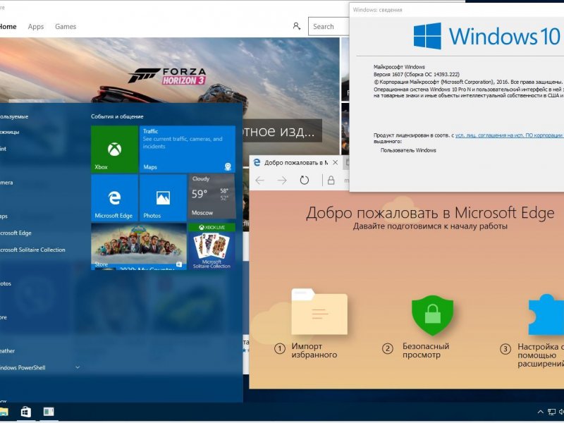Click the taskbar app icon right of Store

pyautogui.click(x=49, y=412)
